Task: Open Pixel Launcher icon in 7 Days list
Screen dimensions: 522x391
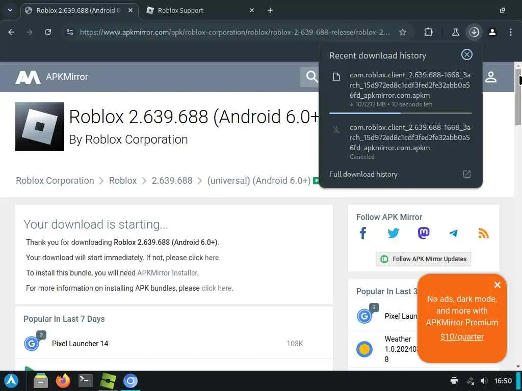Action: (x=32, y=343)
